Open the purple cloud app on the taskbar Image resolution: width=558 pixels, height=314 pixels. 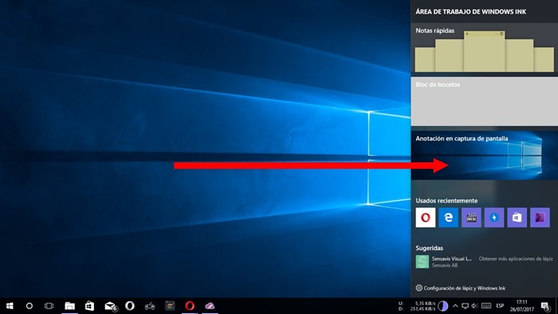[x=210, y=306]
